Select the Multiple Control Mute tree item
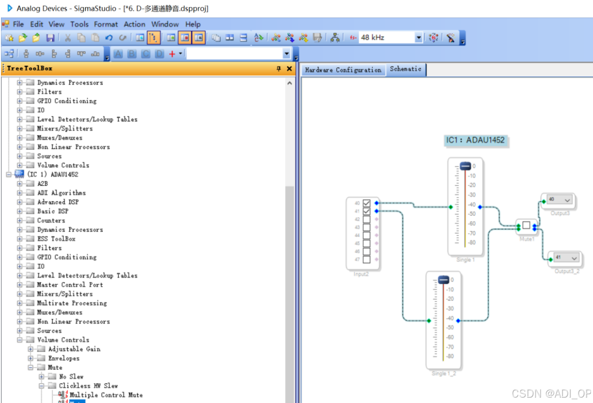This screenshot has width=593, height=403. click(106, 395)
